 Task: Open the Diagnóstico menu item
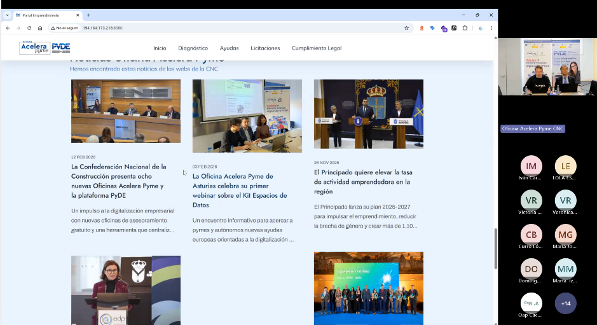point(193,48)
